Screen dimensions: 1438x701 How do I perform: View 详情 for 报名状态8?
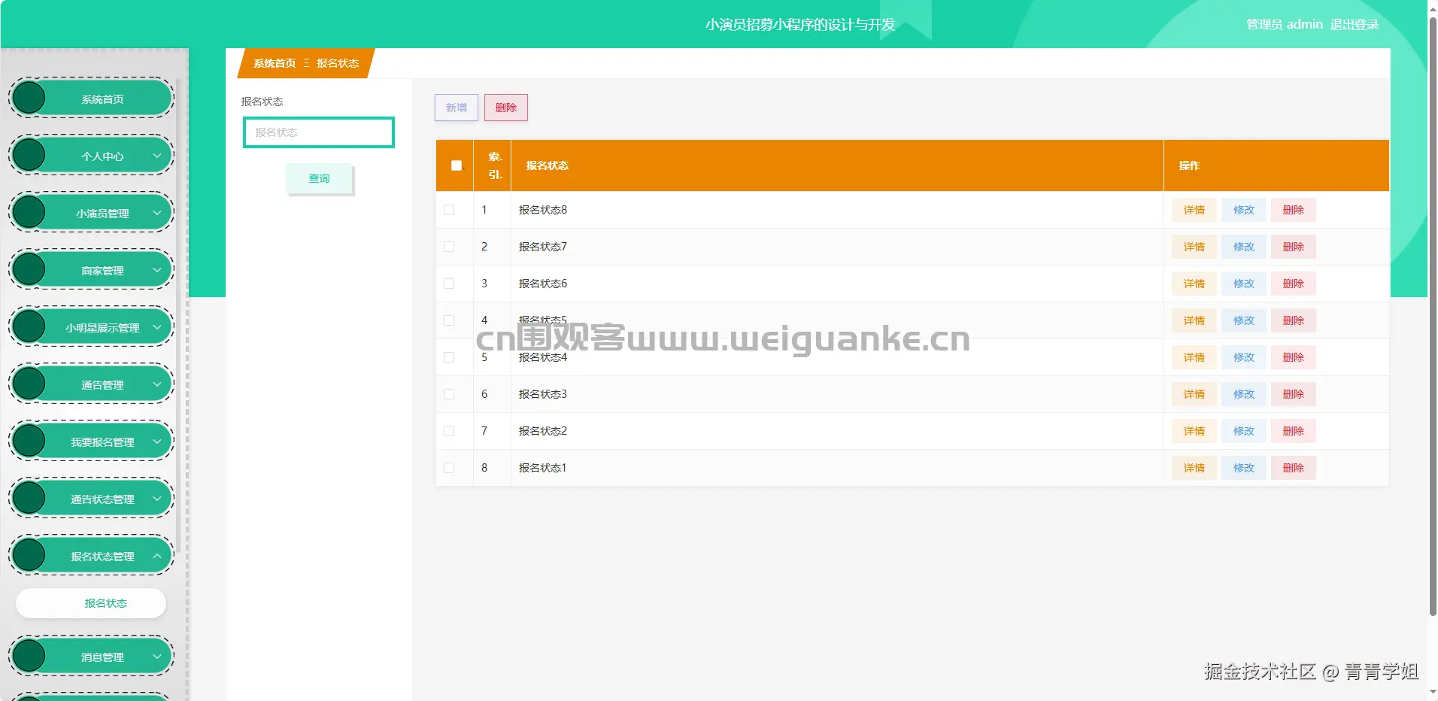pos(1194,210)
